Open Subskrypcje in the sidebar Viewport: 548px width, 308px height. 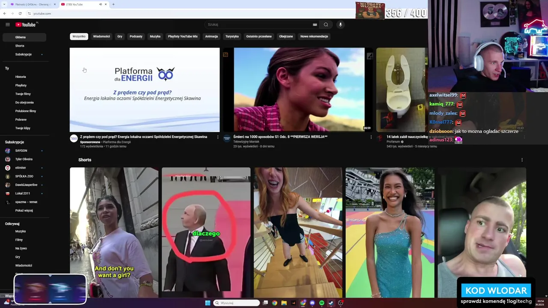pyautogui.click(x=24, y=54)
